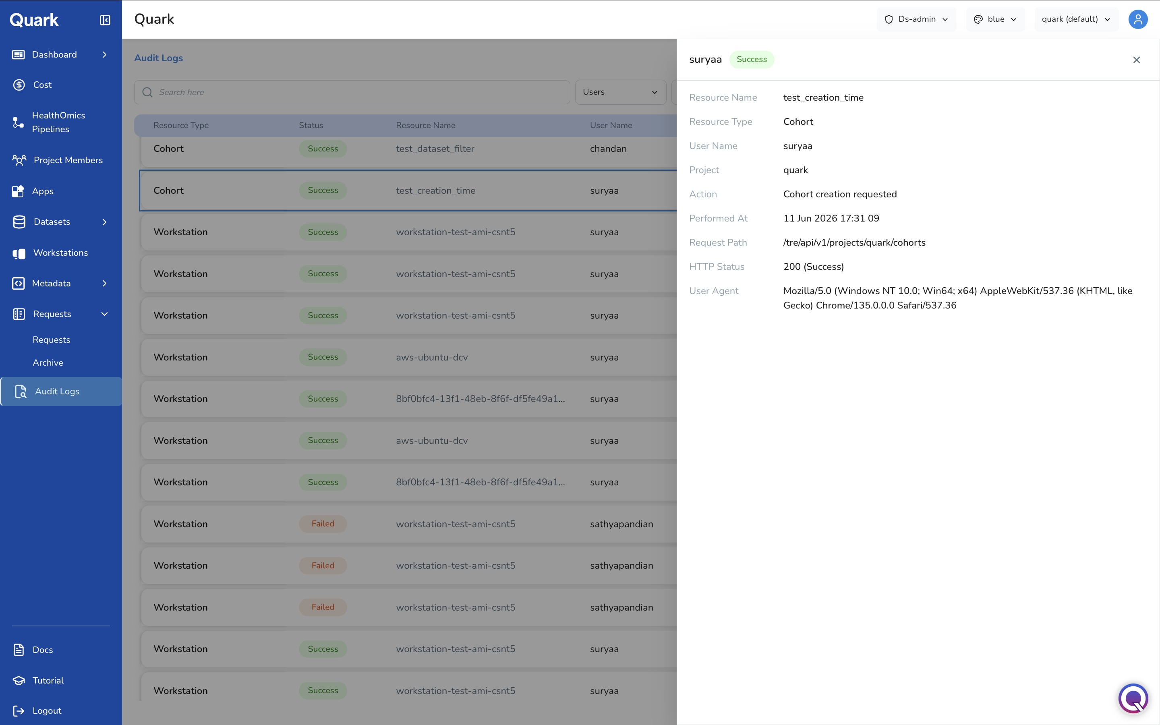Image resolution: width=1160 pixels, height=725 pixels.
Task: Expand the Datasets submenu chevron
Action: click(x=104, y=222)
